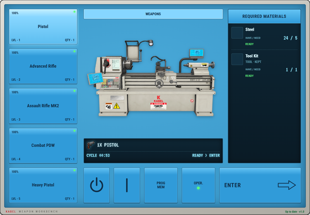Click the Up to date v1.0 status

point(294,212)
